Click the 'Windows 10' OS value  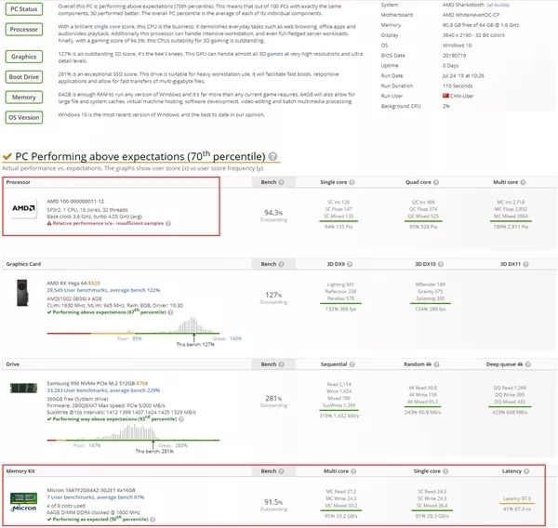457,46
